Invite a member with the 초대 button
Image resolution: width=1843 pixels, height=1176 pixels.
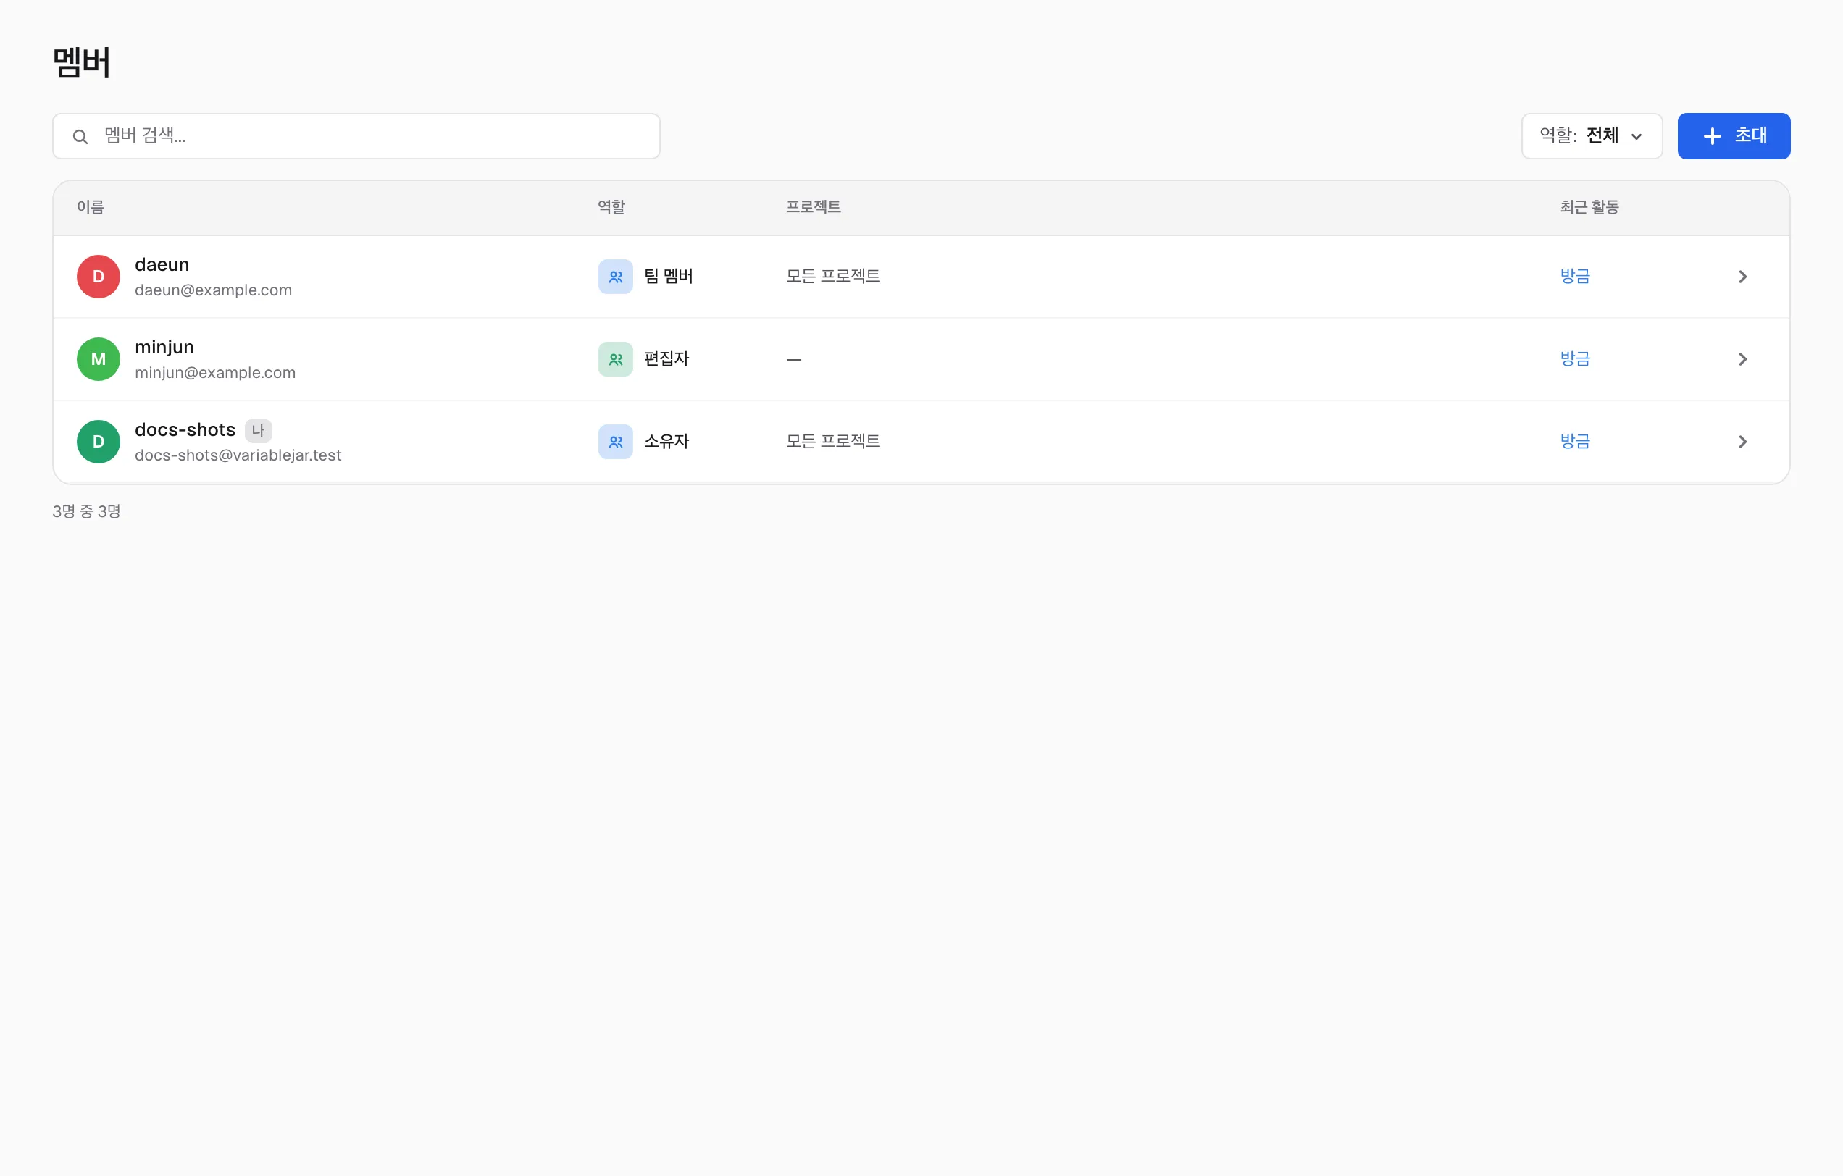1734,136
